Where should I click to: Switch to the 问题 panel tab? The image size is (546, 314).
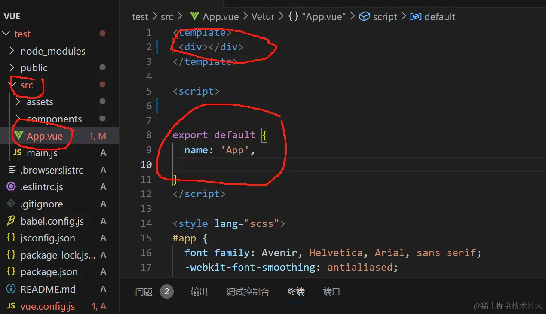click(144, 292)
